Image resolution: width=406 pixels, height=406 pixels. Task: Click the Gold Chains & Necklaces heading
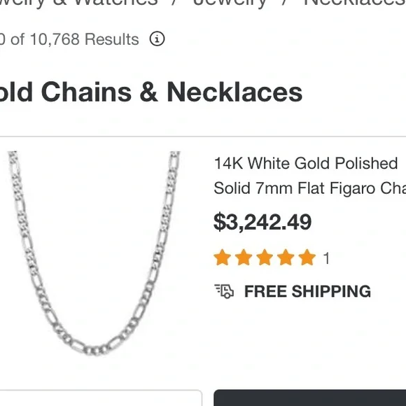(x=151, y=92)
